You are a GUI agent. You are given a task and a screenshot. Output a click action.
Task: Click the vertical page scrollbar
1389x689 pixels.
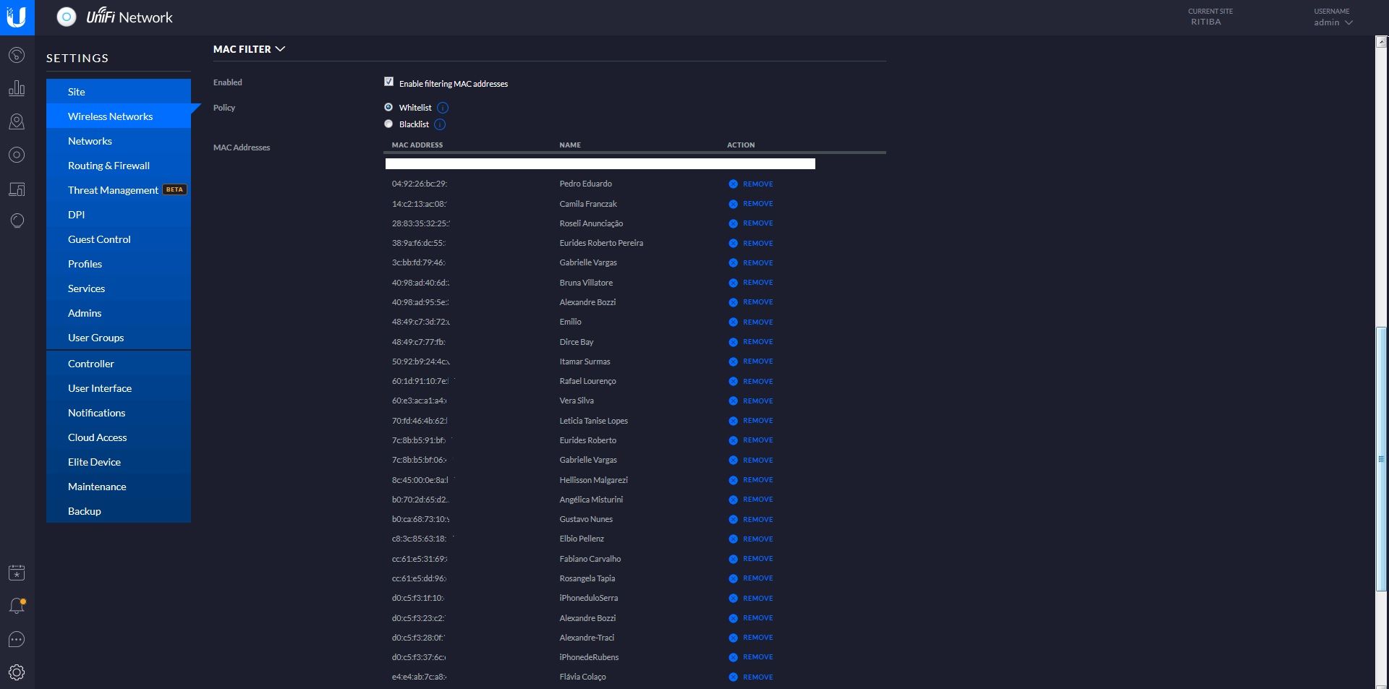(1381, 458)
